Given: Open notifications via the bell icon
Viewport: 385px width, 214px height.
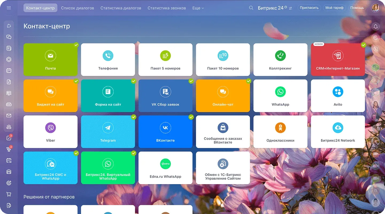Looking at the screenshot, I should pyautogui.click(x=376, y=26).
